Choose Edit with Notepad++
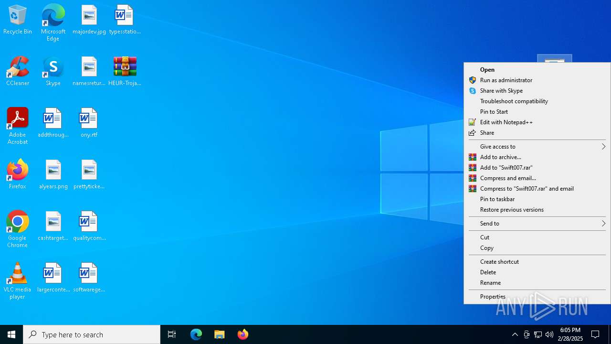611x344 pixels. point(537,122)
